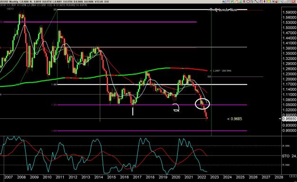Click the 500 Fibonacci label near 1.2000
This screenshot has width=297, height=182.
(x=209, y=77)
